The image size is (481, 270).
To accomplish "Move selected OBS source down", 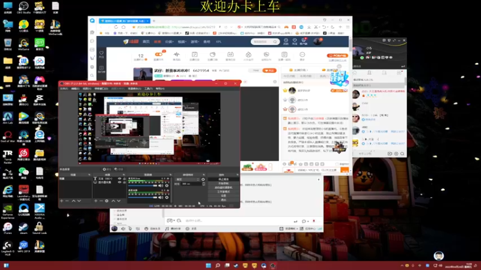I will [x=118, y=201].
